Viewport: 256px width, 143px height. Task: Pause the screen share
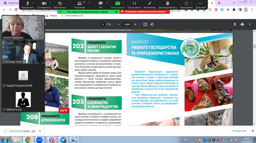[x=134, y=5]
